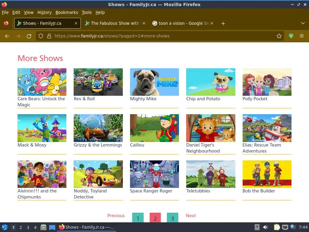Open the History menu
The width and height of the screenshot is (309, 232).
point(44,12)
